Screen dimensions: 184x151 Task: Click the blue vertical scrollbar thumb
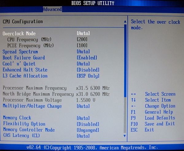(x=125, y=61)
